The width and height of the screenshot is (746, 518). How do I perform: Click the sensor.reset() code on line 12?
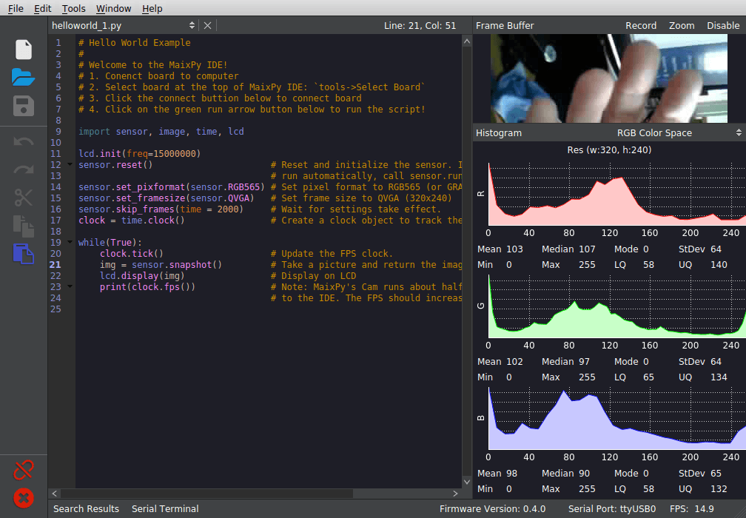click(115, 164)
